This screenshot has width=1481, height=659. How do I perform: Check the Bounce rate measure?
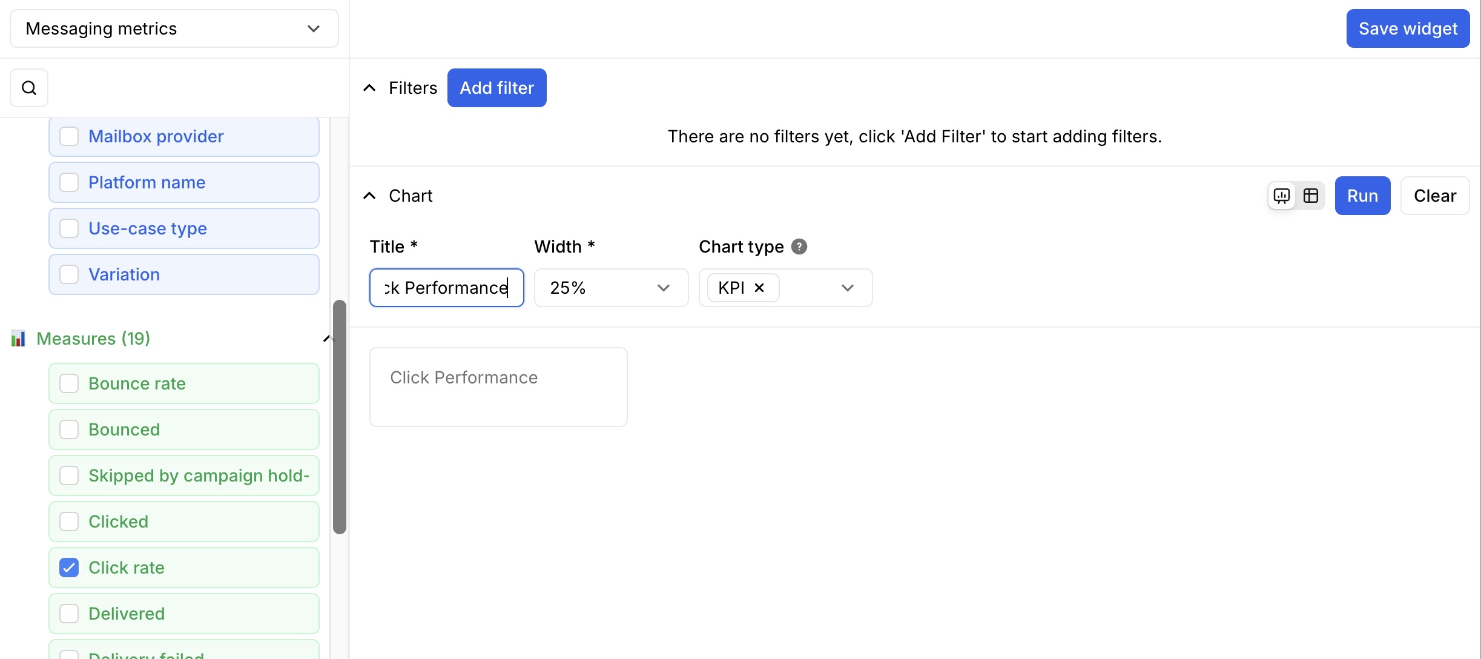pyautogui.click(x=69, y=383)
